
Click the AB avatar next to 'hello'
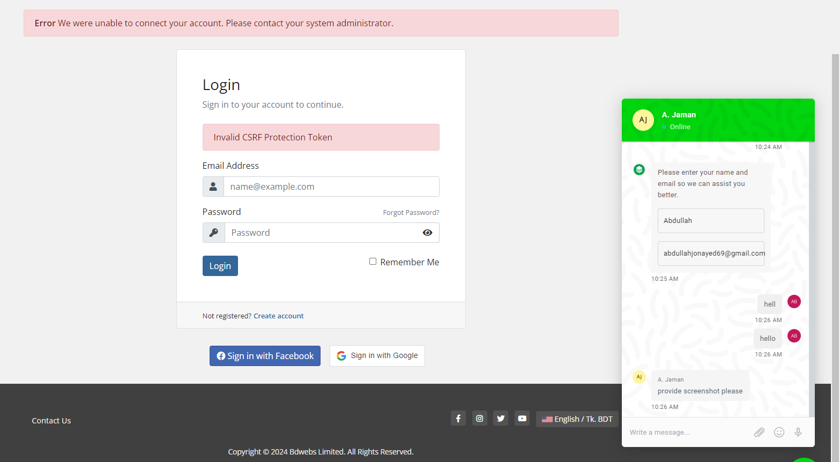(794, 336)
